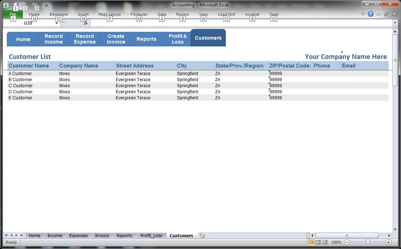Image resolution: width=401 pixels, height=249 pixels.
Task: Switch to the Profit_Loss sheet tab
Action: [x=152, y=235]
